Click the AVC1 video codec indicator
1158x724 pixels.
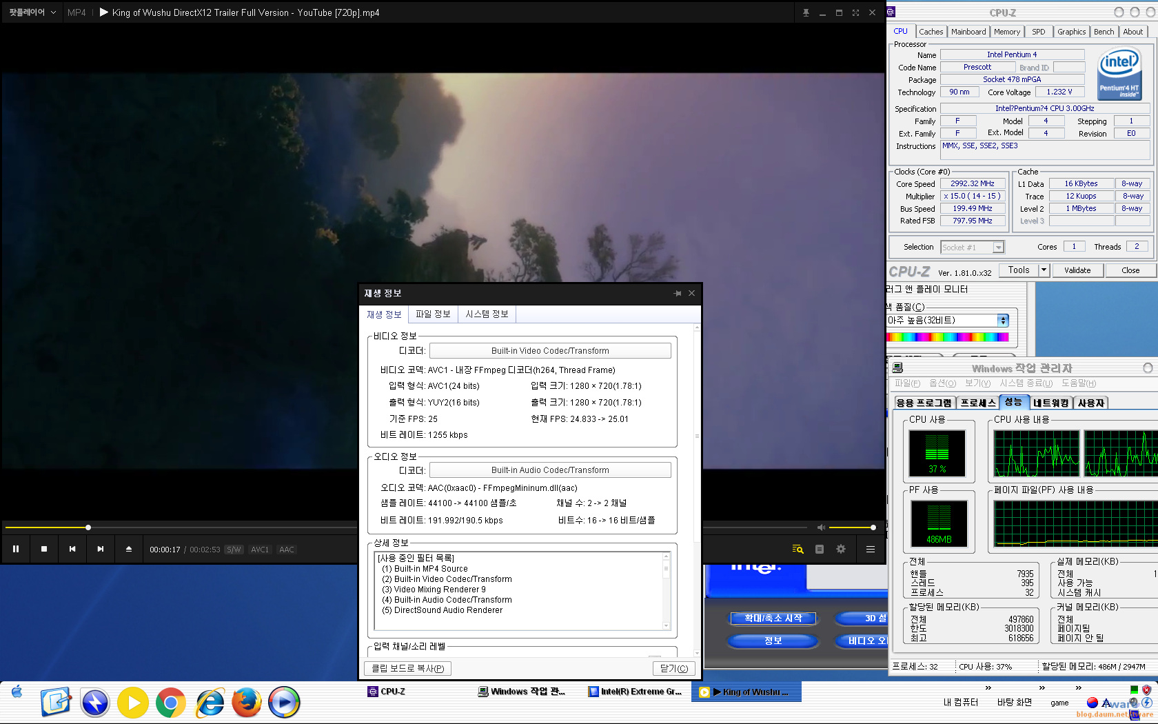click(x=260, y=550)
